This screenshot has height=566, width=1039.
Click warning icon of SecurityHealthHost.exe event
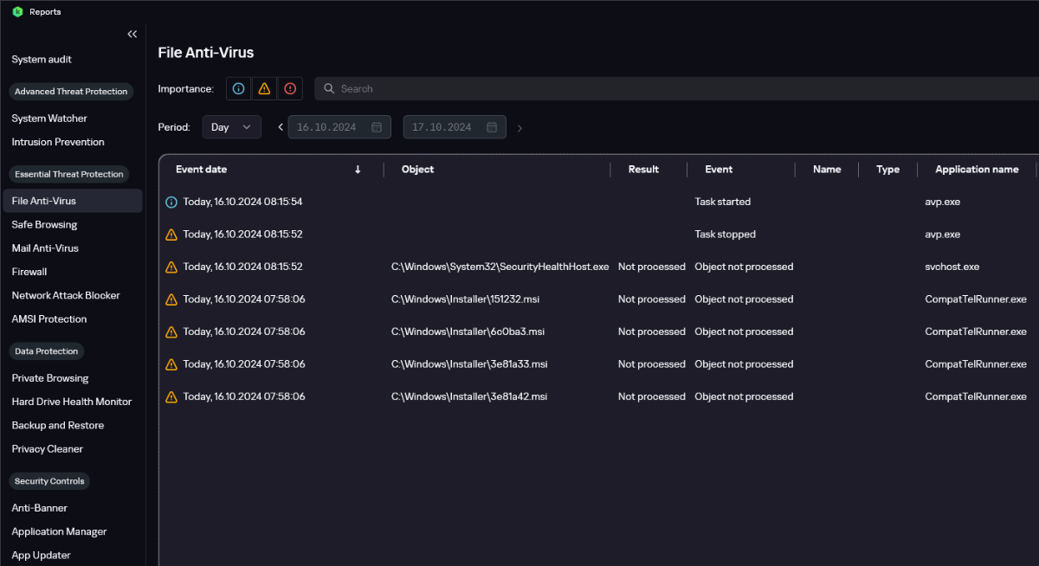coord(171,267)
